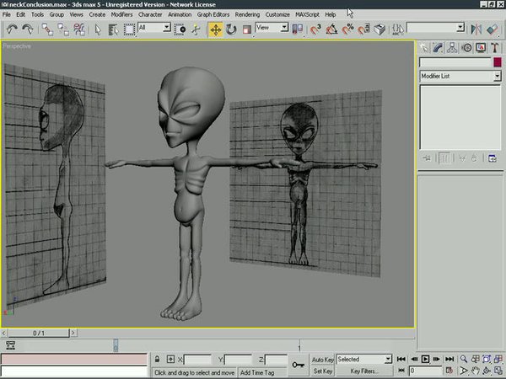This screenshot has height=379, width=506.
Task: Activate the Select Object arrow tool
Action: tap(99, 29)
